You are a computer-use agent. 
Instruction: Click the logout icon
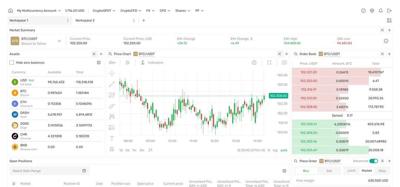pos(389,11)
